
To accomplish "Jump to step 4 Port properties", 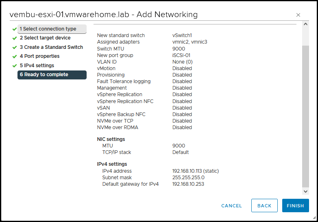I will pos(39,56).
